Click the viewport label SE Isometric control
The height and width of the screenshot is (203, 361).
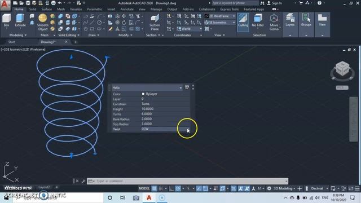(12, 50)
